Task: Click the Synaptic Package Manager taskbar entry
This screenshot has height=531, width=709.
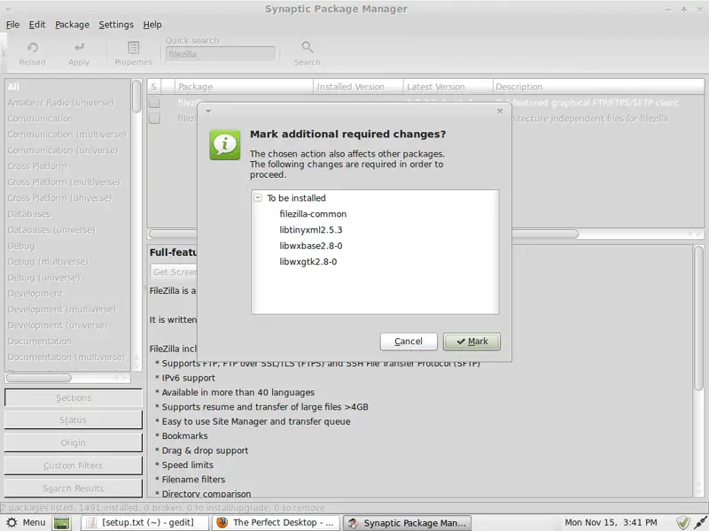Action: pos(407,523)
